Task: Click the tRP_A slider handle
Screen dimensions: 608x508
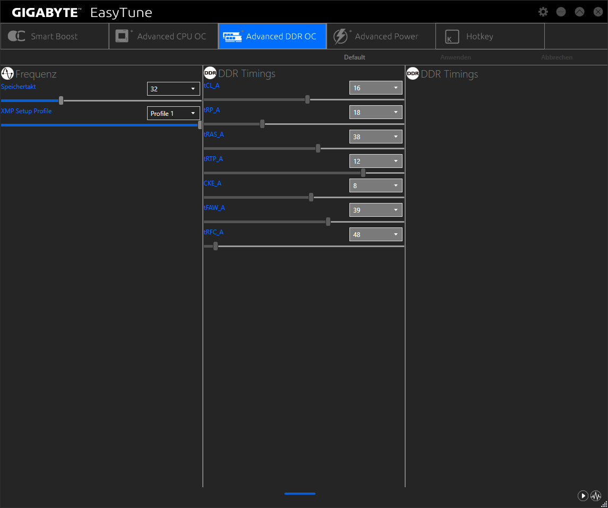Action: pyautogui.click(x=262, y=124)
